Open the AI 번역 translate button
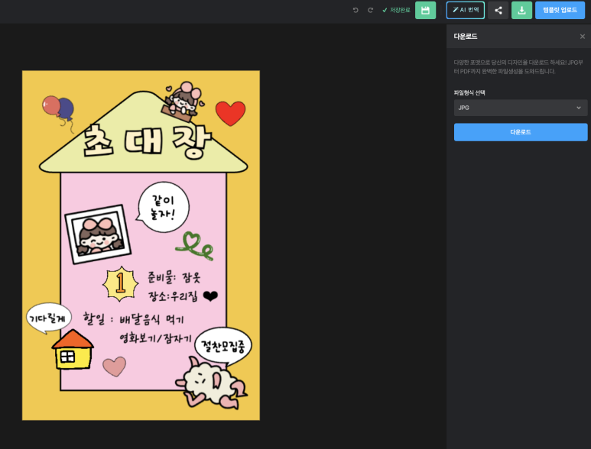Screen dimensions: 591x449 (x=466, y=10)
